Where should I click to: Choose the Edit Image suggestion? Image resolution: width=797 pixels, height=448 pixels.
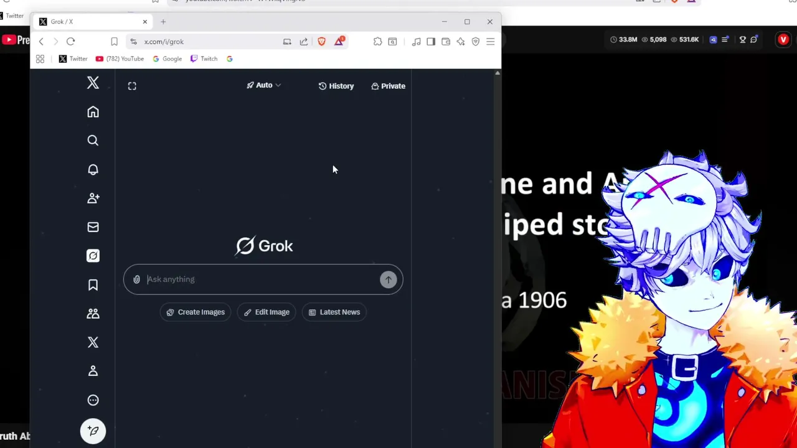266,312
